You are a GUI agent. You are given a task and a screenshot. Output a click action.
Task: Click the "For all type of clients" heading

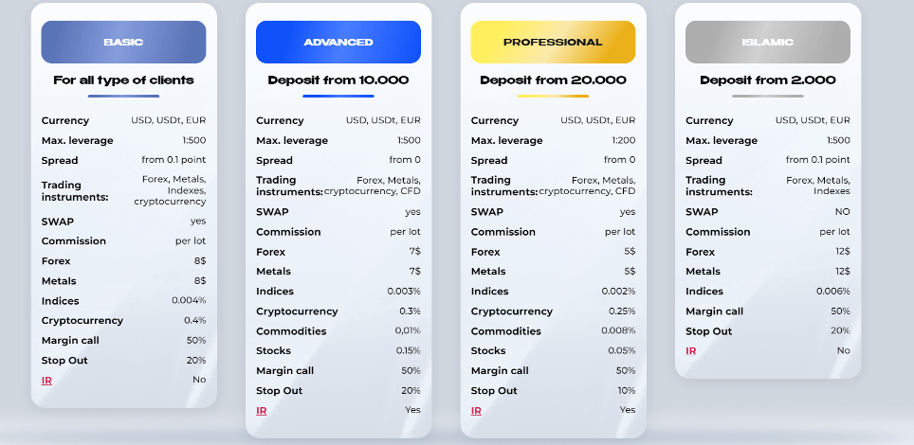(x=123, y=80)
